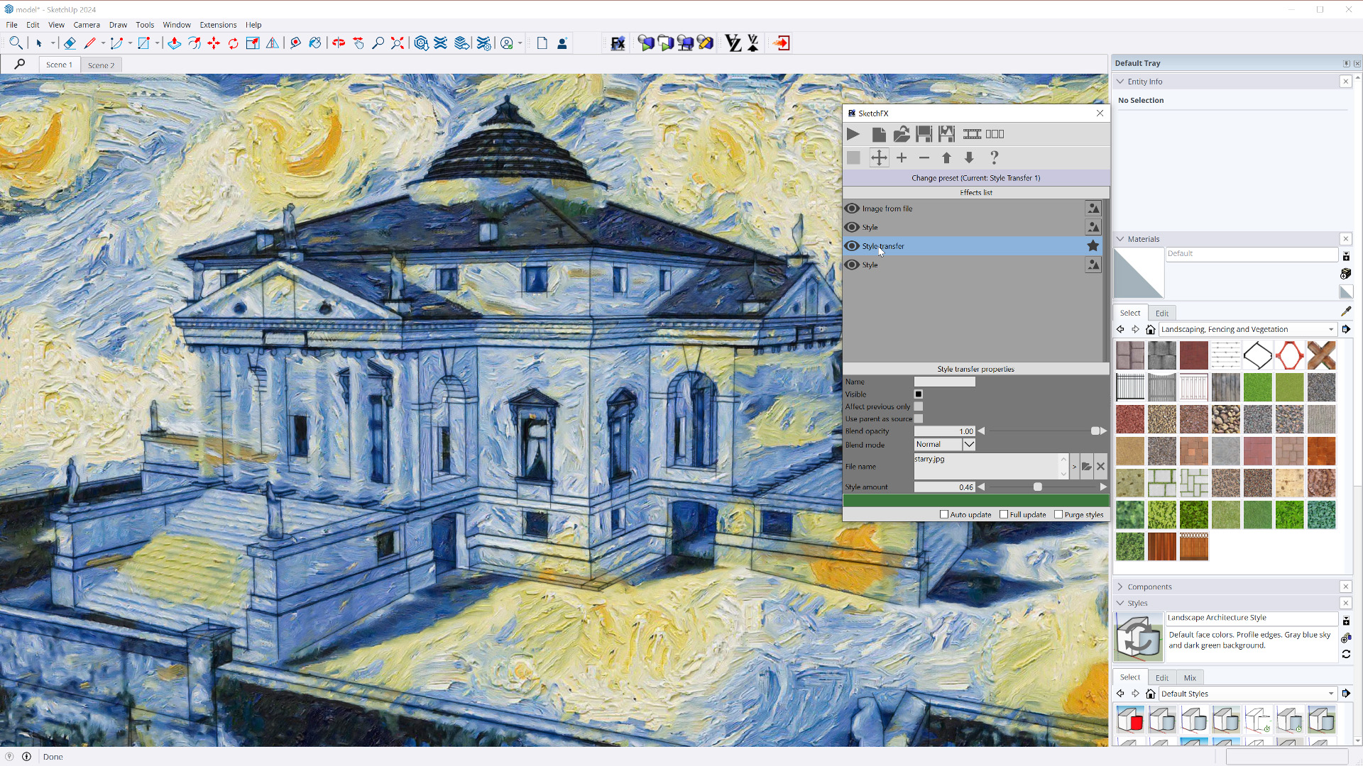Enable the Auto update checkbox
Viewport: 1363px width, 766px height.
pyautogui.click(x=944, y=515)
